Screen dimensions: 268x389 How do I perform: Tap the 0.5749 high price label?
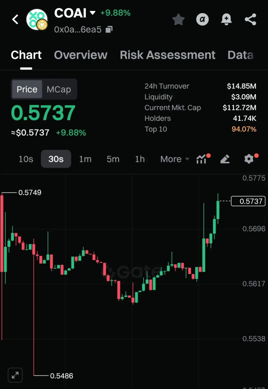pyautogui.click(x=30, y=192)
